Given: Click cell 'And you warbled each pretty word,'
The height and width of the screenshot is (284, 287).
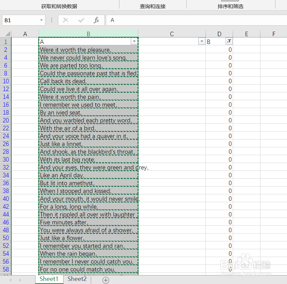Looking at the screenshot, I should pos(88,120).
